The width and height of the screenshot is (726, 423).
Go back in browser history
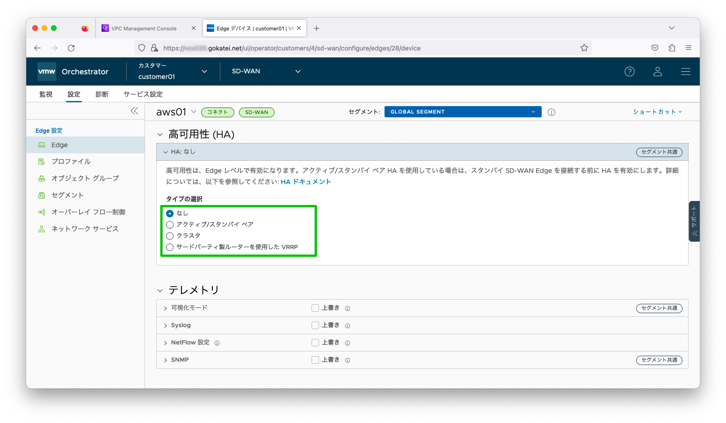(x=37, y=48)
